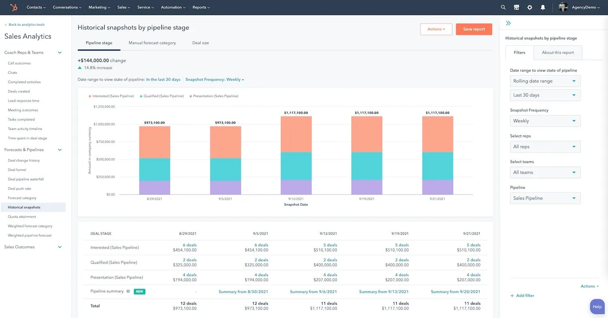Click the Save report button

pos(473,29)
